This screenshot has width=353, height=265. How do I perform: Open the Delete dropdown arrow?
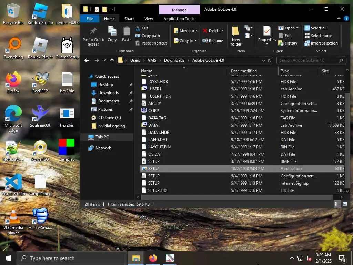coord(223,31)
